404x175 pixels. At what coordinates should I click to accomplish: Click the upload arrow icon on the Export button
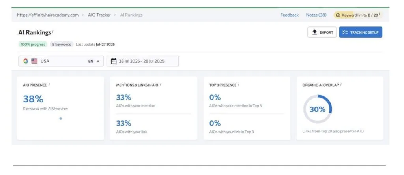(x=314, y=32)
